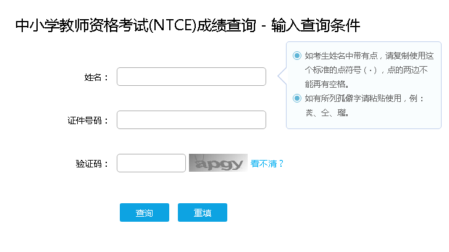
Task: Click the 证件号码： label
Action: [x=88, y=120]
